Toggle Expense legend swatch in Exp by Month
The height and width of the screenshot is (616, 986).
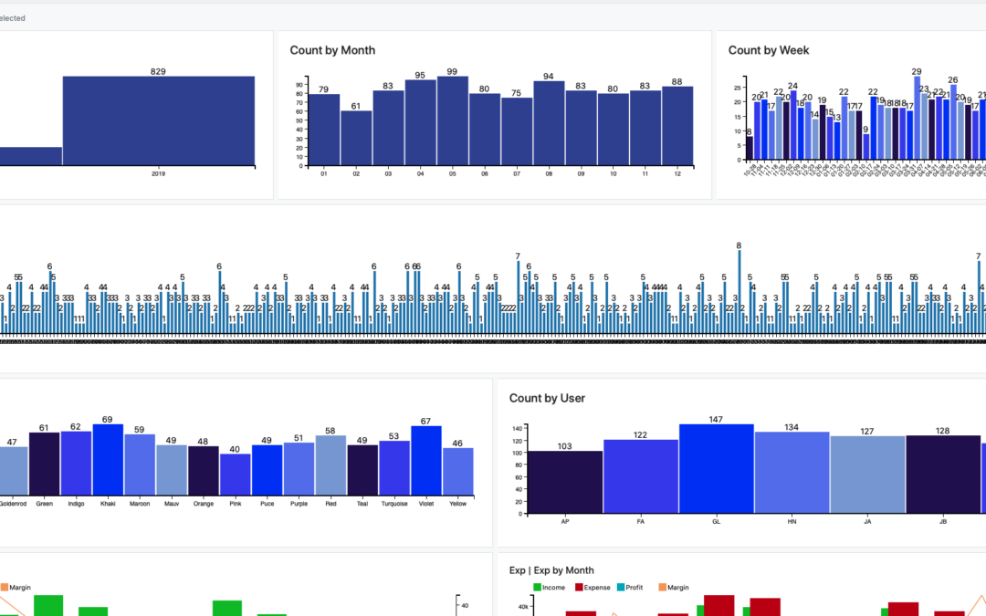coord(579,587)
